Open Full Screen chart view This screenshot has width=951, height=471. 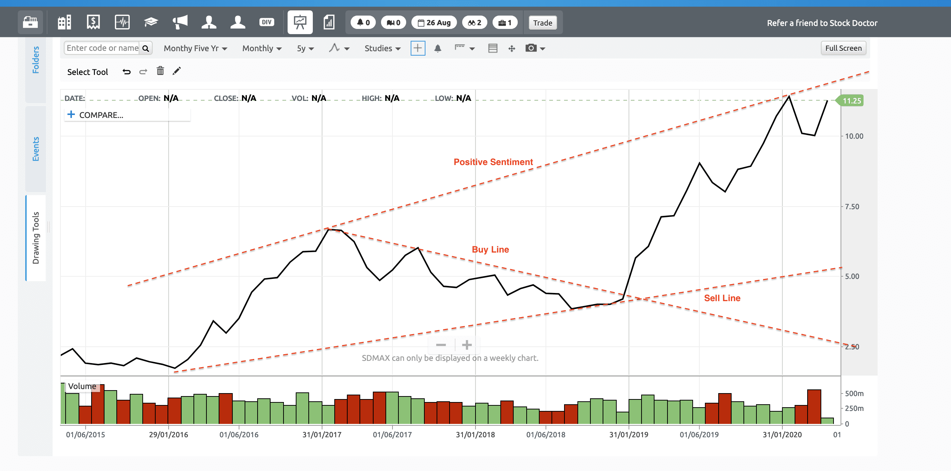(x=843, y=48)
